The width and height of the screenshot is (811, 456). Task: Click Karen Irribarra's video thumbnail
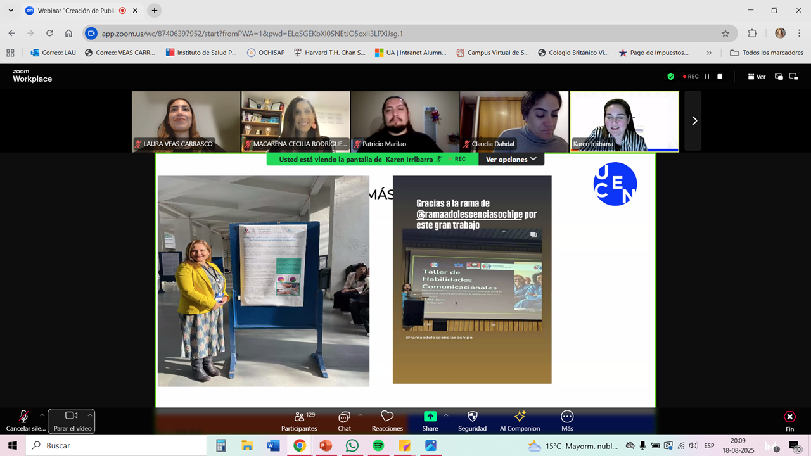pyautogui.click(x=624, y=121)
